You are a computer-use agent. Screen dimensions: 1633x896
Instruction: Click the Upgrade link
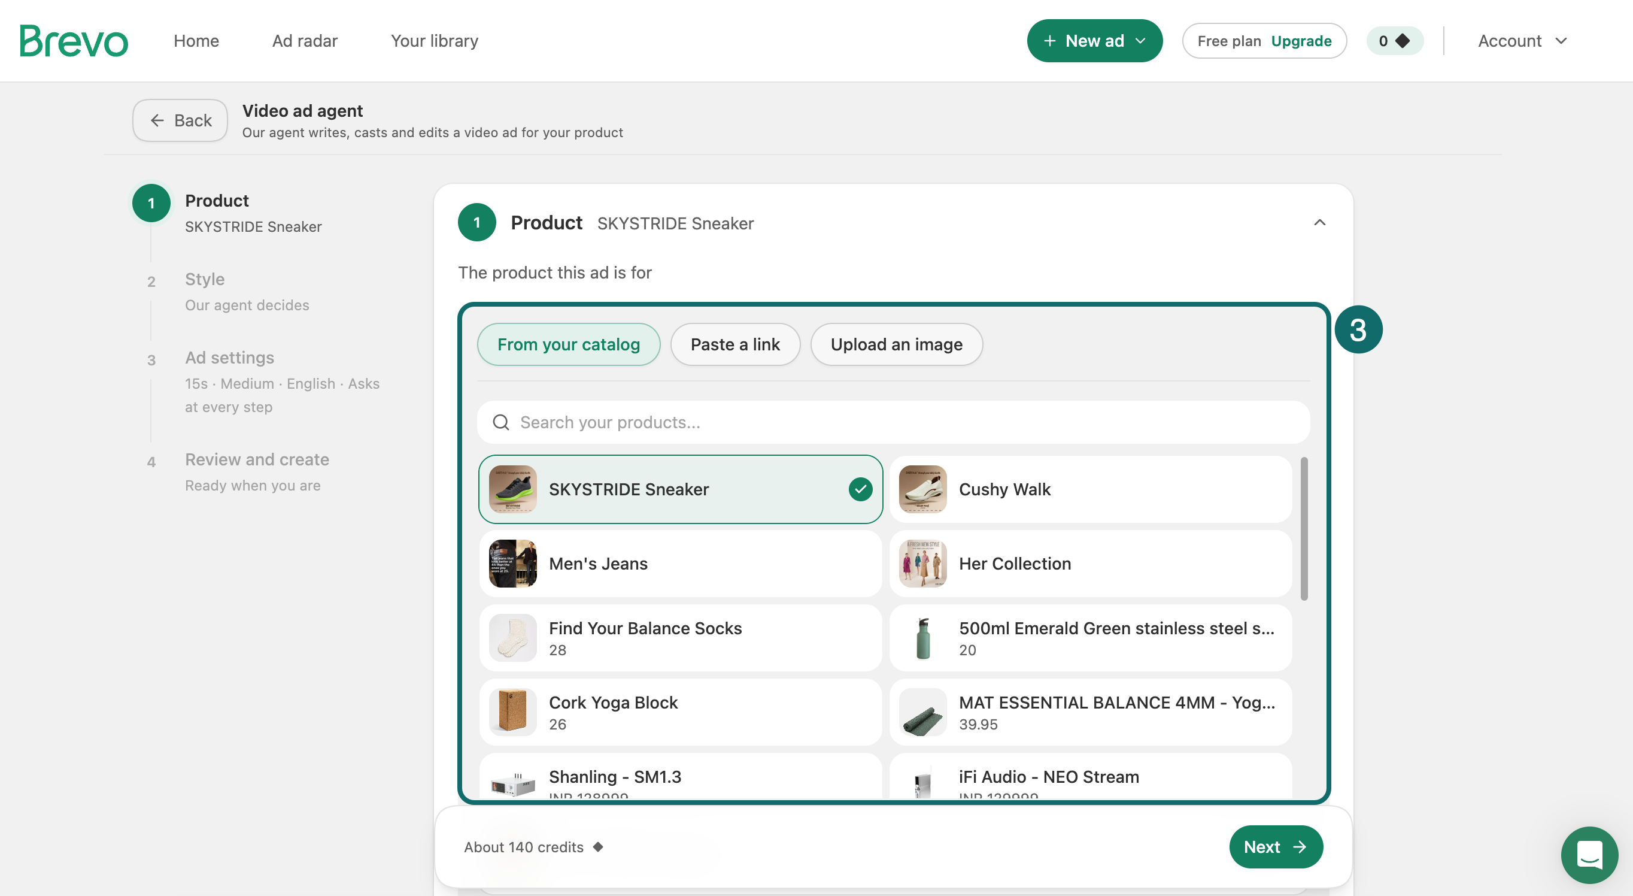point(1301,41)
